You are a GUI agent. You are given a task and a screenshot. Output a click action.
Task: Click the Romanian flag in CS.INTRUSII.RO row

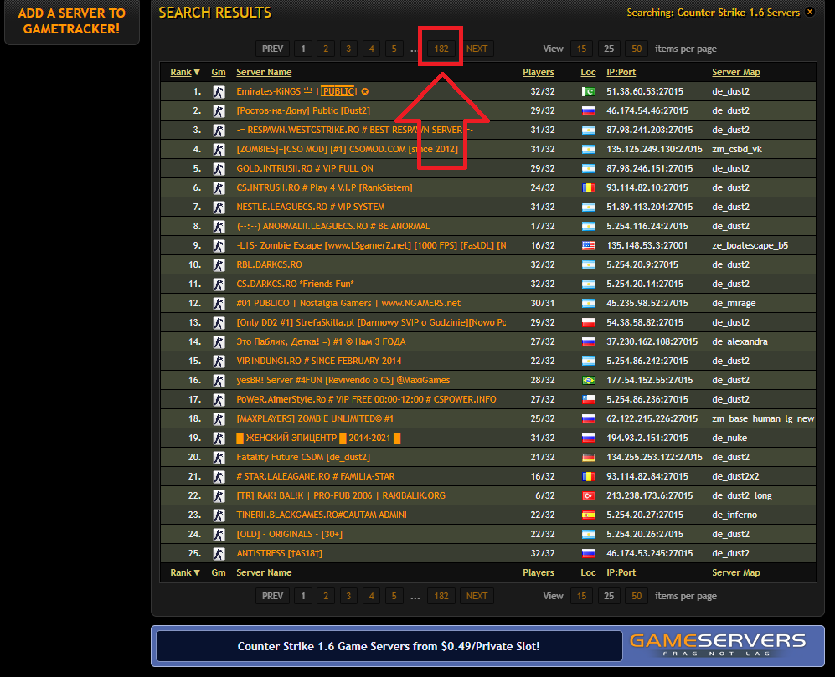point(589,188)
